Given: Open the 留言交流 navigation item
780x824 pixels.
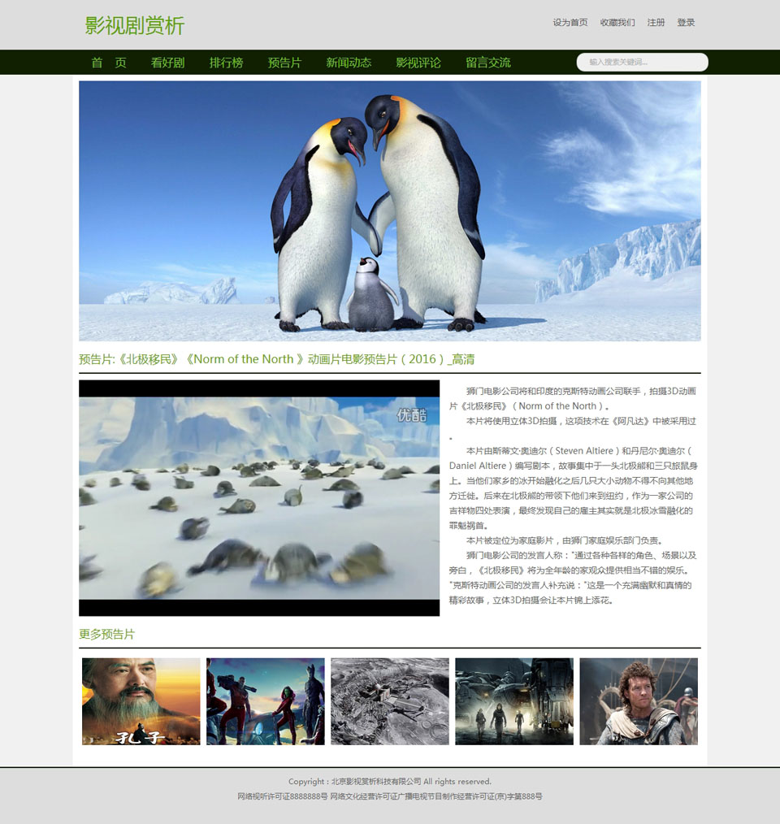Looking at the screenshot, I should (x=488, y=63).
